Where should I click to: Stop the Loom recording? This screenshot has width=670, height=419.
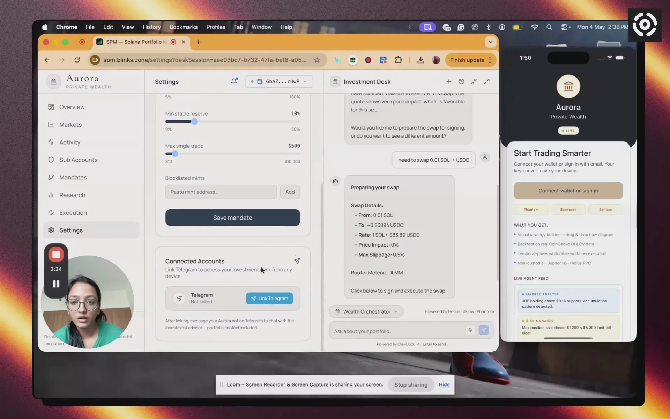56,255
